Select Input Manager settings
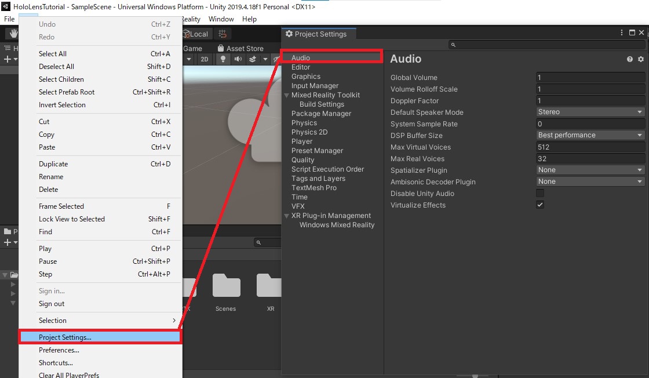The height and width of the screenshot is (378, 649). point(315,86)
